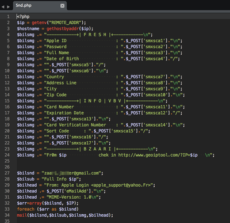Image resolution: width=230 pixels, height=223 pixels.
Task: Click apple_support@yahoo.Fr on line 29
Action: [121, 185]
